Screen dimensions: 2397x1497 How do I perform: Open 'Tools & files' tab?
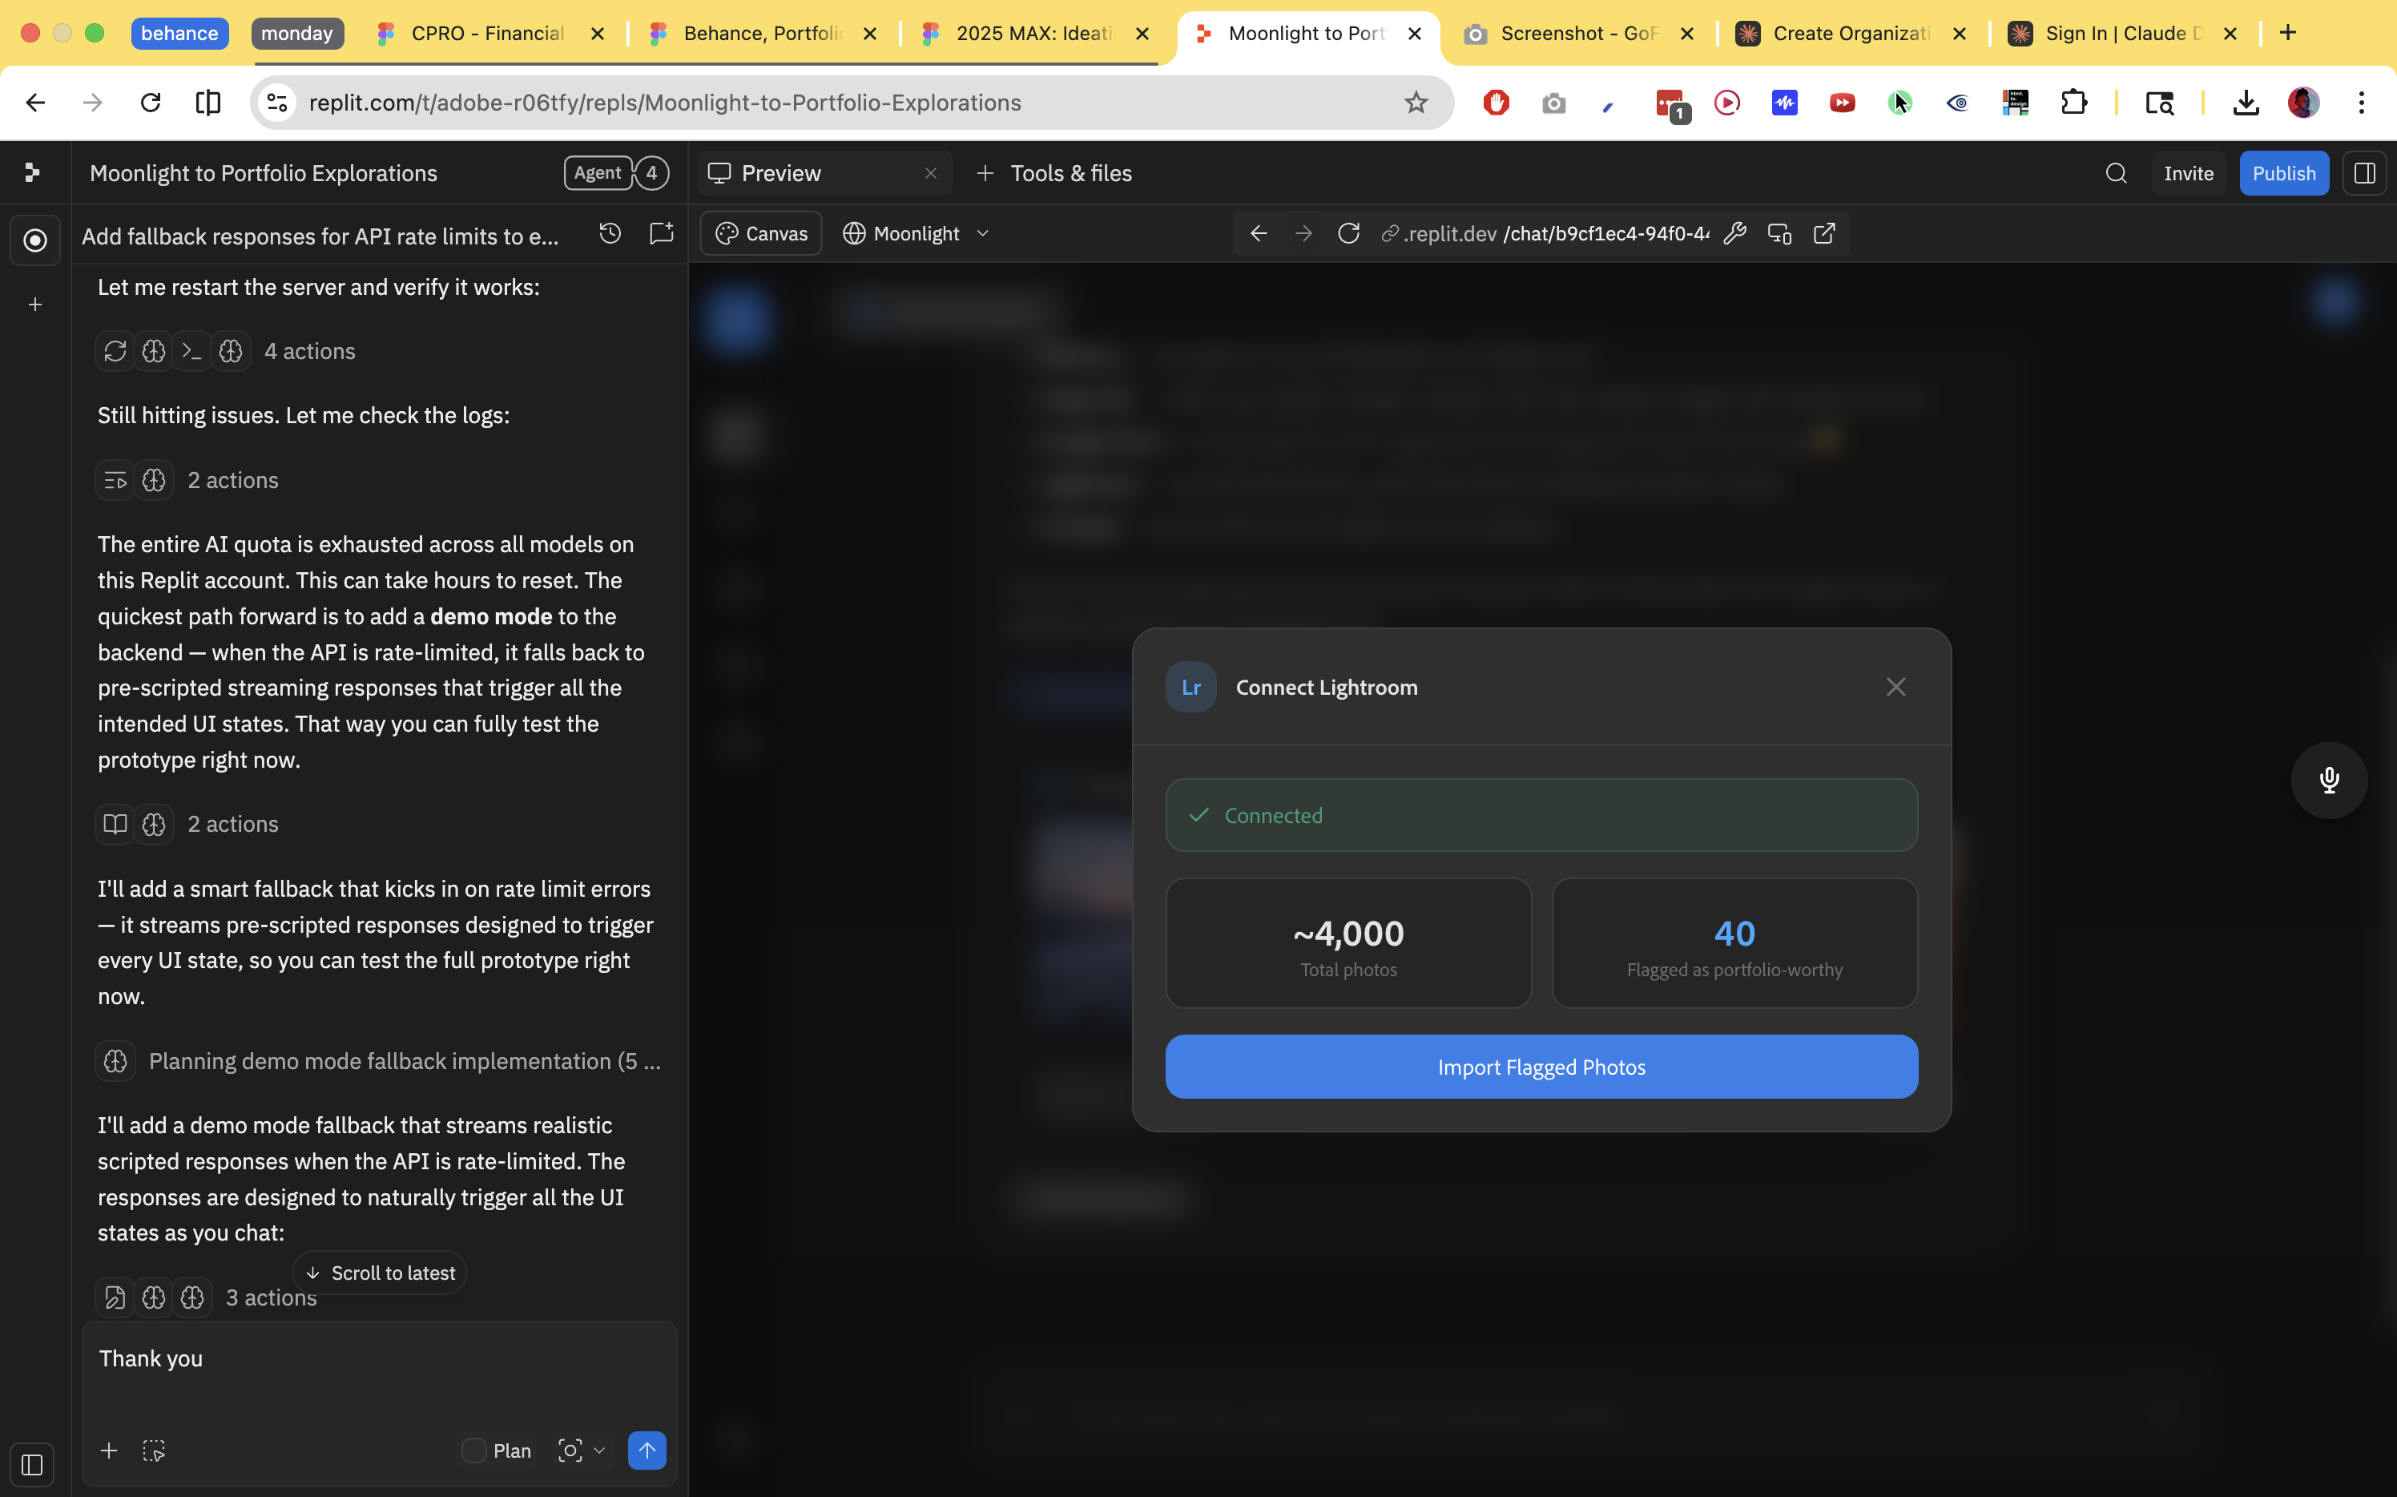pos(1054,173)
